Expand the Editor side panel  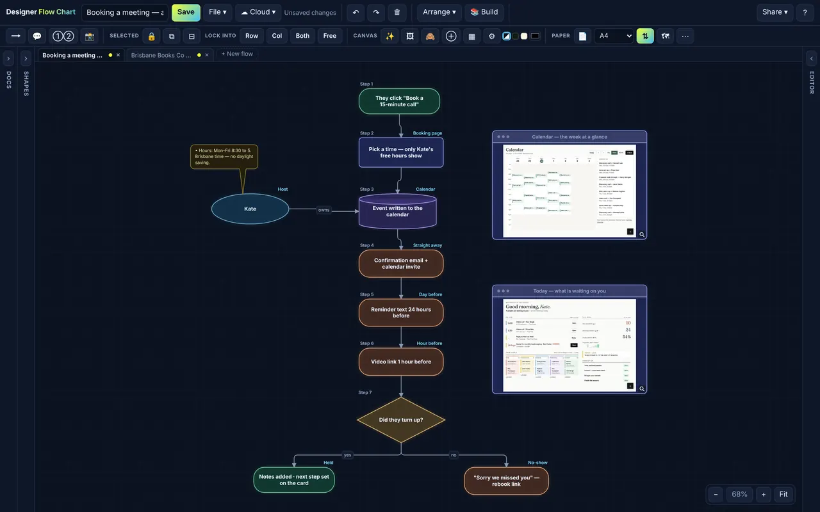812,59
